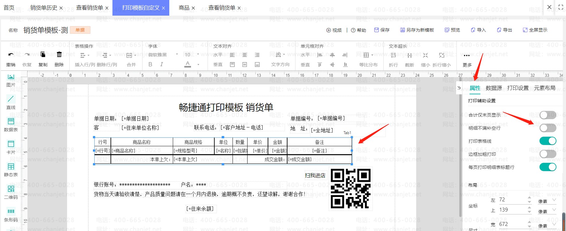566x231 pixels.
Task: Open the font color picker swatch
Action: point(188,64)
